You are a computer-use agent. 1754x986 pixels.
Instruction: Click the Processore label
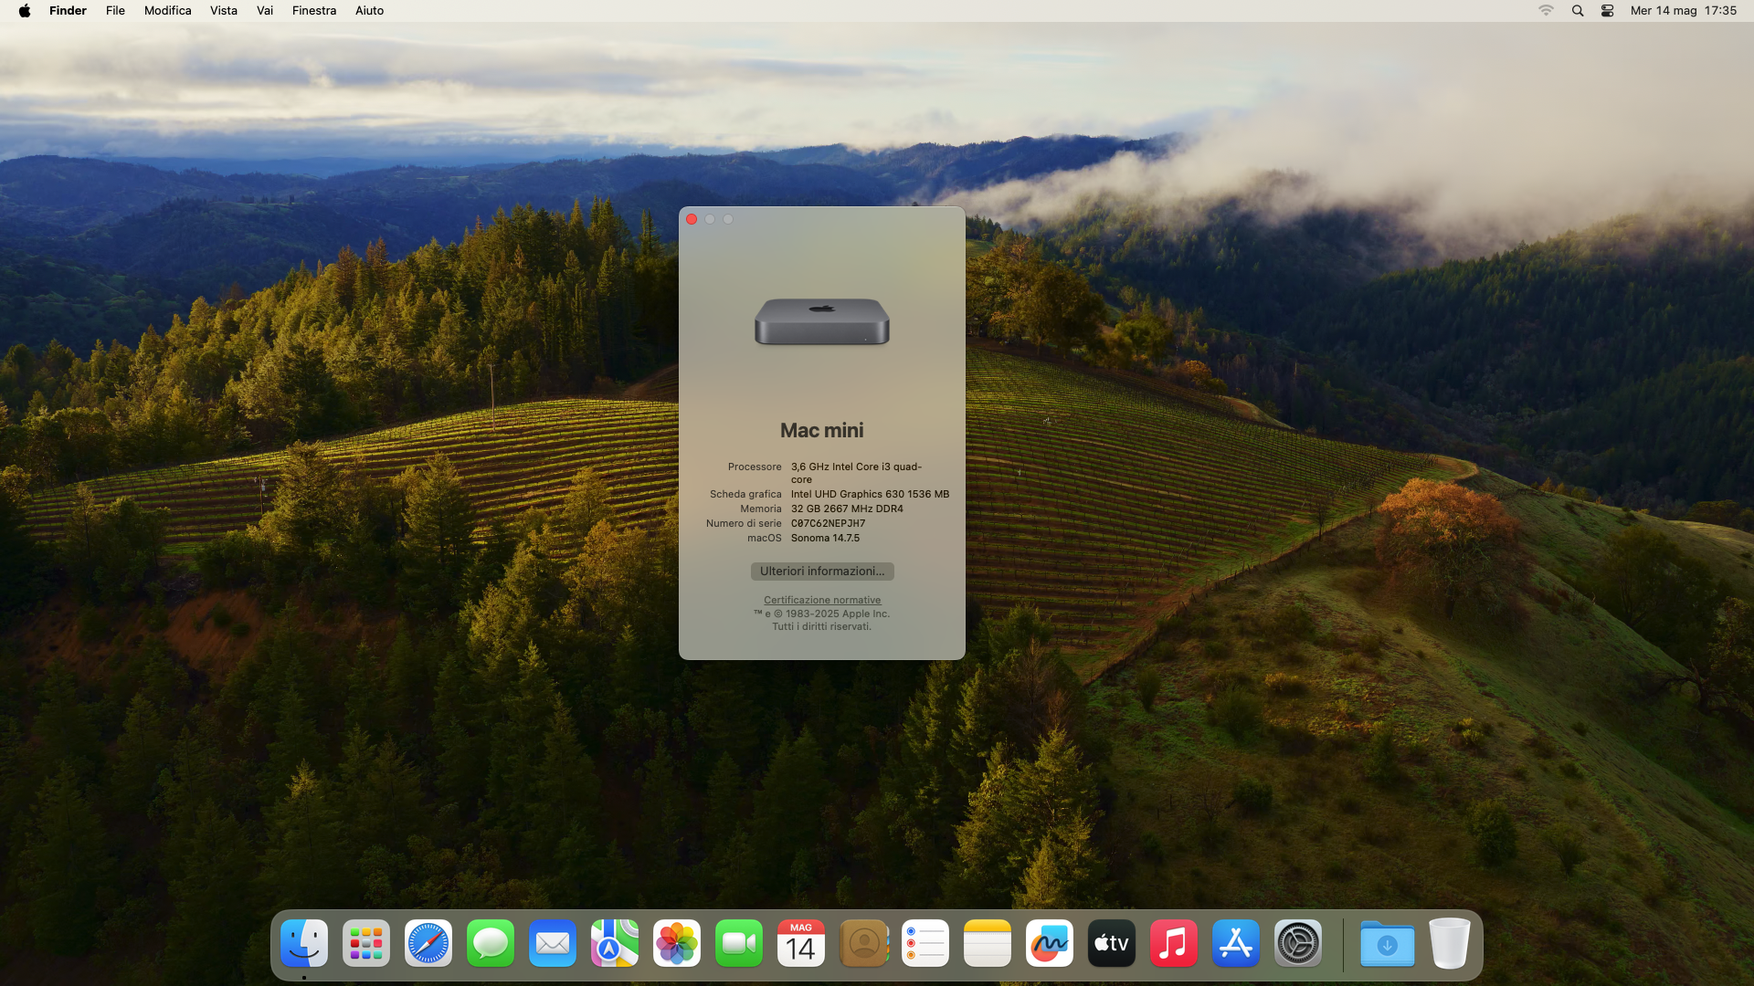click(755, 467)
